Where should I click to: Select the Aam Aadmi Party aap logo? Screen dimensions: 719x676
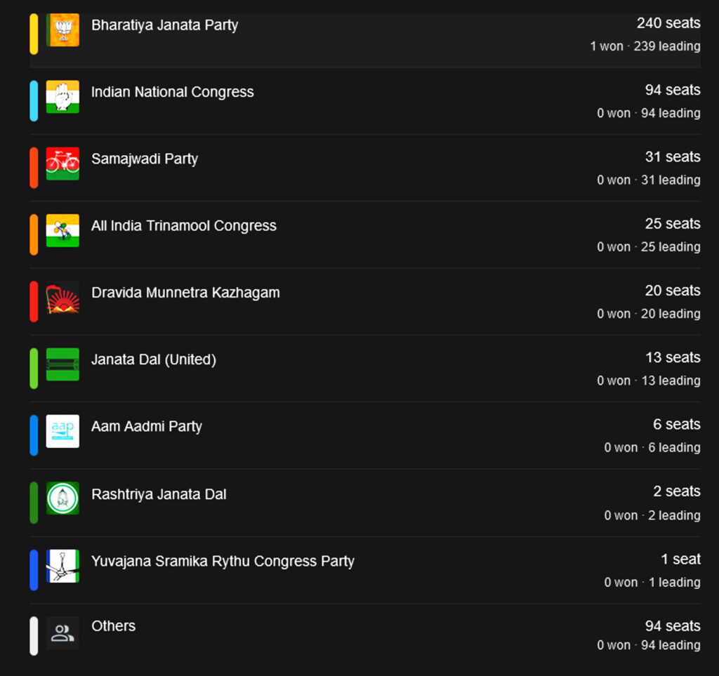(62, 431)
